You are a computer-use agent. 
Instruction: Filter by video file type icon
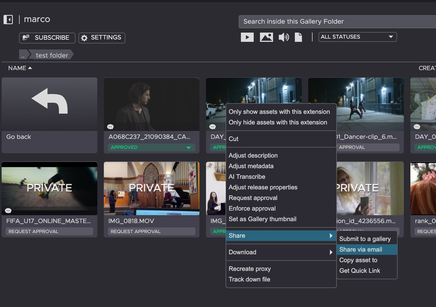[247, 37]
